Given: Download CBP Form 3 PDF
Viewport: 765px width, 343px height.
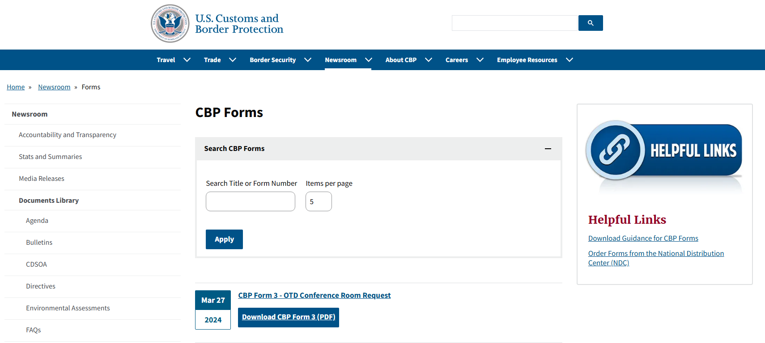Looking at the screenshot, I should pos(289,317).
